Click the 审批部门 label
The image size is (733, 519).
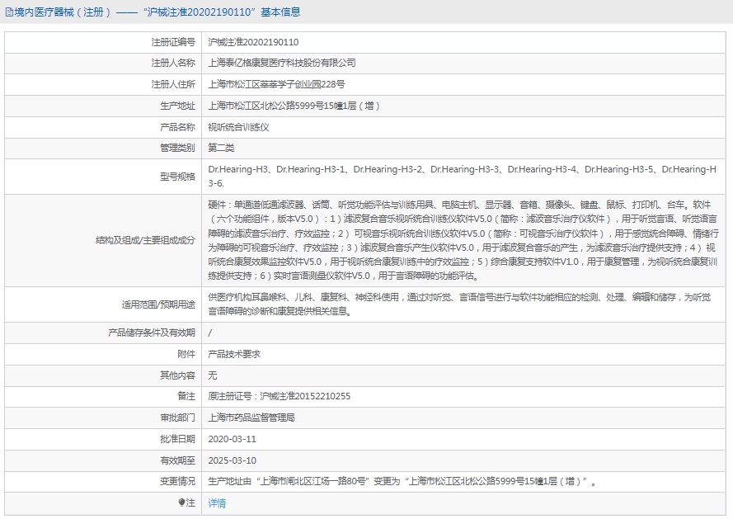pos(177,418)
